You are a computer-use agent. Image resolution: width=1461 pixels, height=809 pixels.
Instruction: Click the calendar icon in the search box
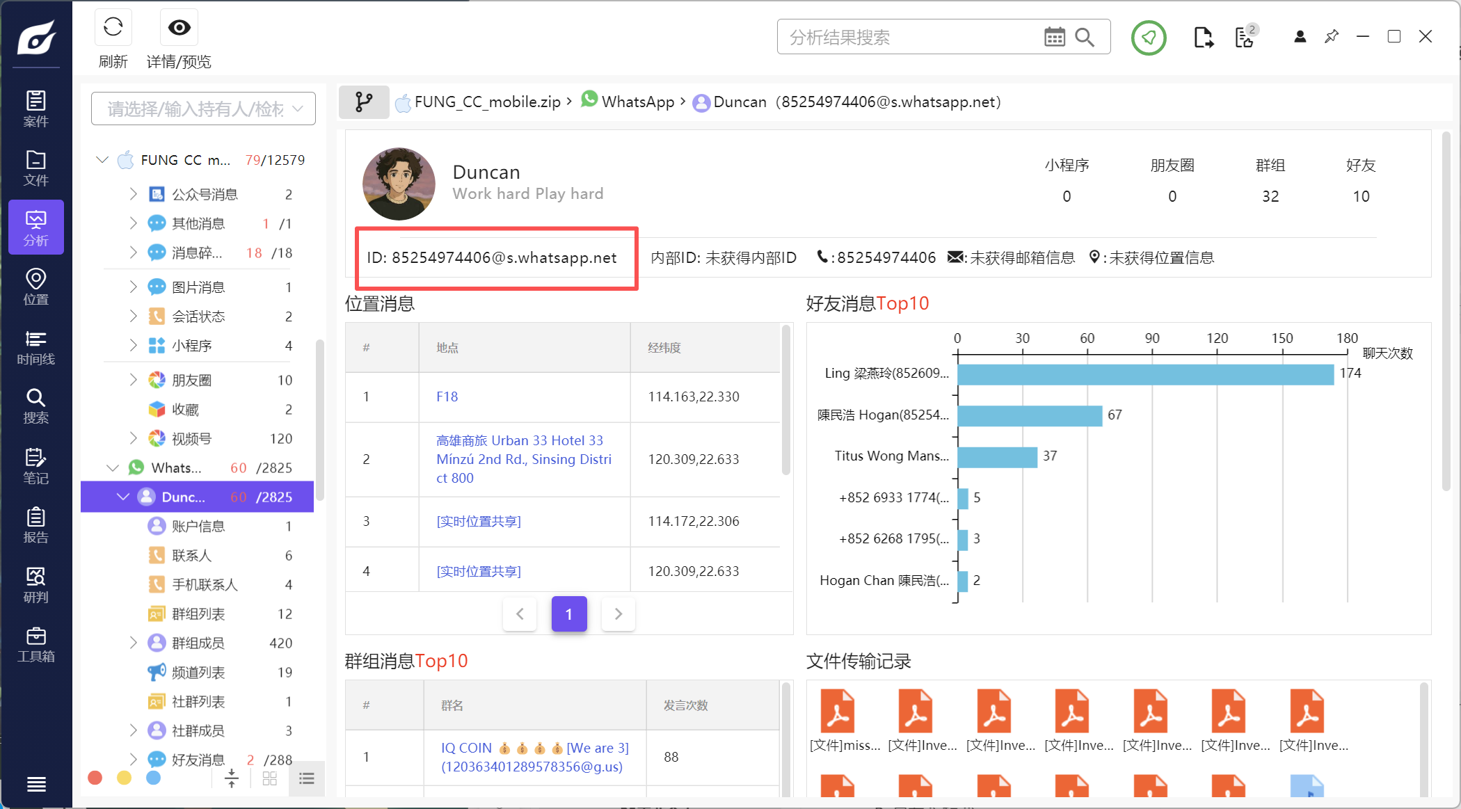click(x=1054, y=38)
